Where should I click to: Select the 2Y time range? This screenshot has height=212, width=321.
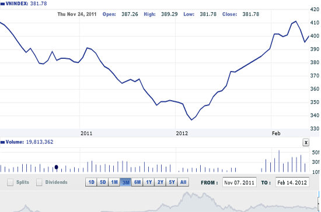click(160, 182)
